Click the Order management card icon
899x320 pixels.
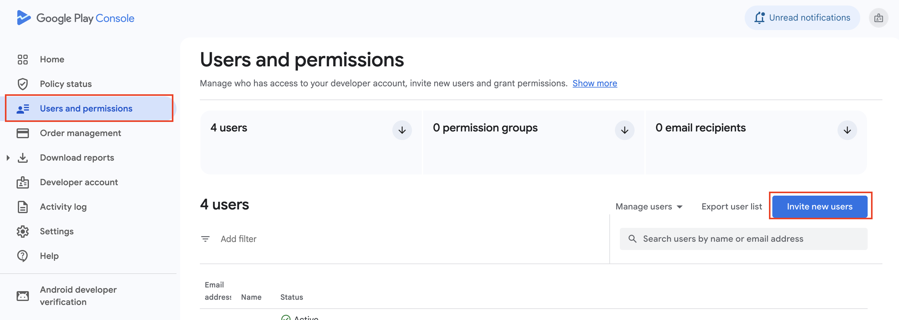tap(23, 133)
